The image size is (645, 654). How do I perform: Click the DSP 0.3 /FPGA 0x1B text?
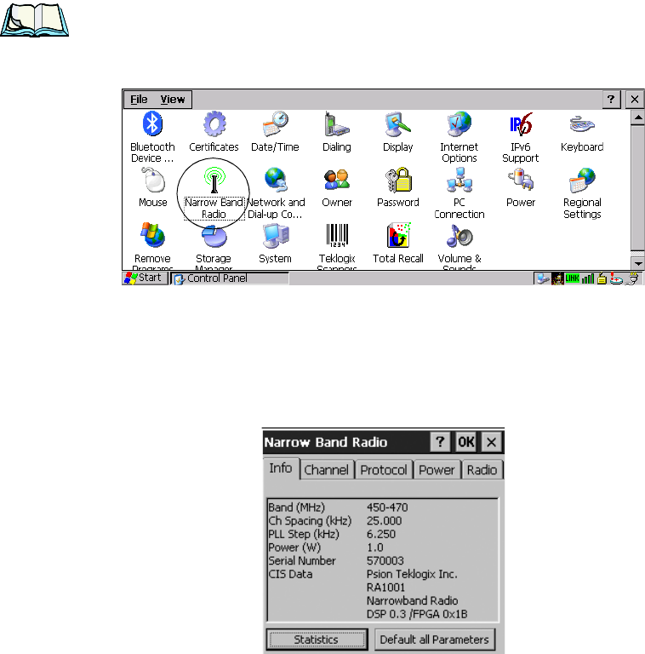417,614
